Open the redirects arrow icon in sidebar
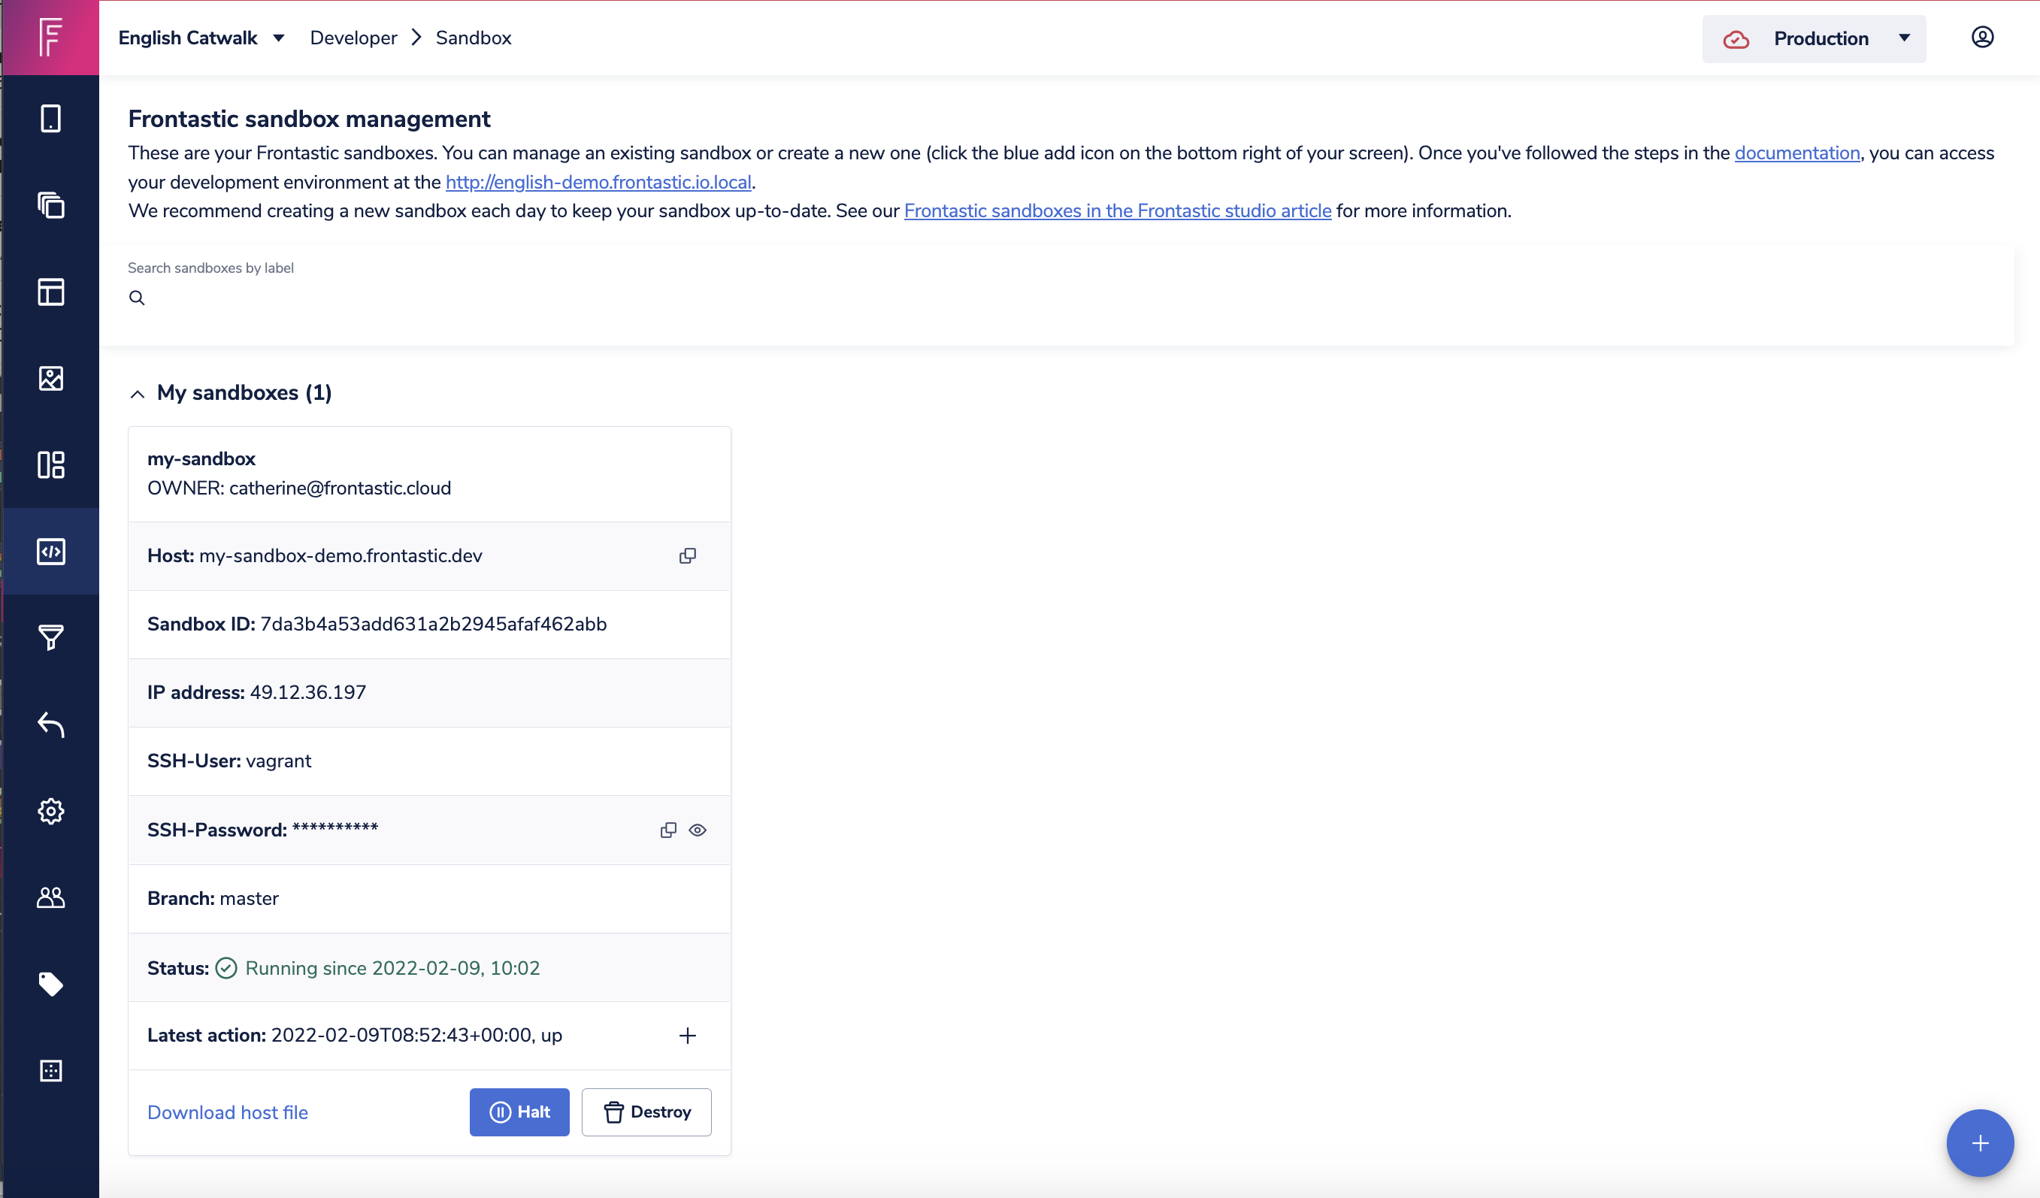The height and width of the screenshot is (1198, 2040). (50, 725)
